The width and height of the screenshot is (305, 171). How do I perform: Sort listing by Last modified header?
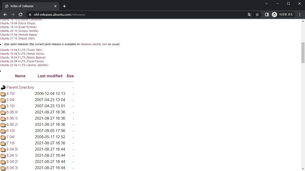[50, 76]
